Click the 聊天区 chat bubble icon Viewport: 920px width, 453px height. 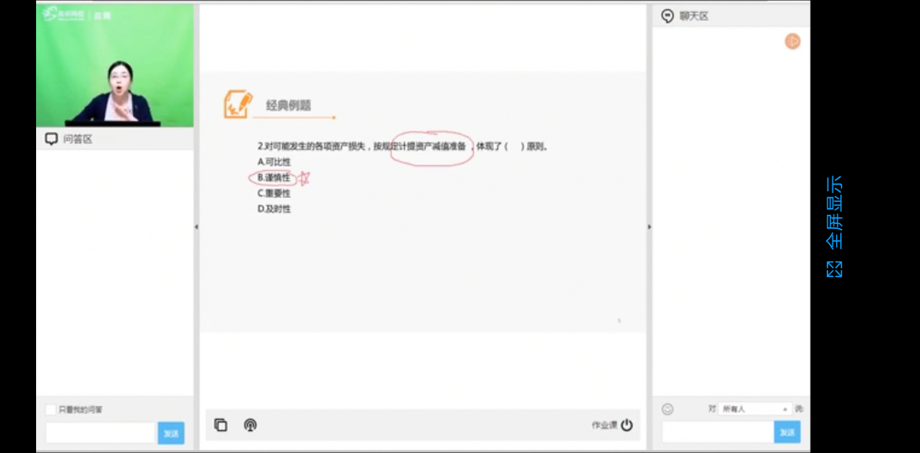point(667,16)
